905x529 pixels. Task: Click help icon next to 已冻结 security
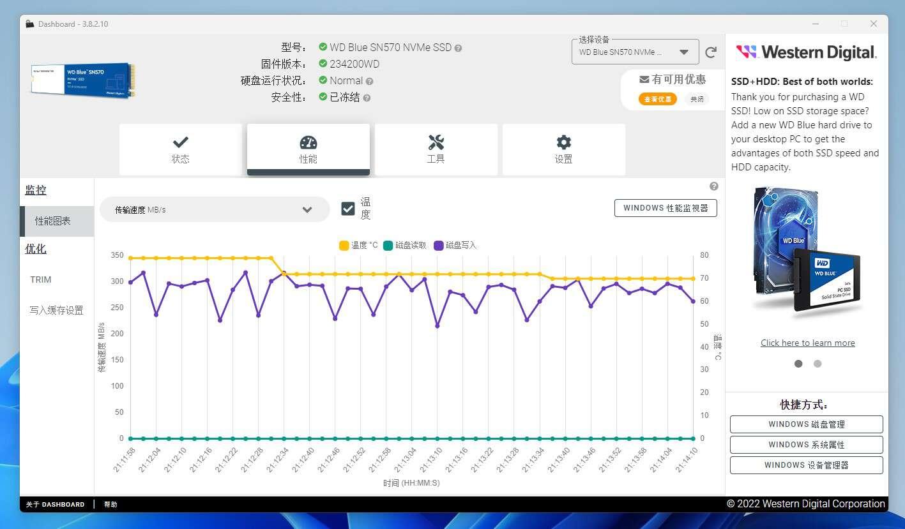pyautogui.click(x=367, y=98)
